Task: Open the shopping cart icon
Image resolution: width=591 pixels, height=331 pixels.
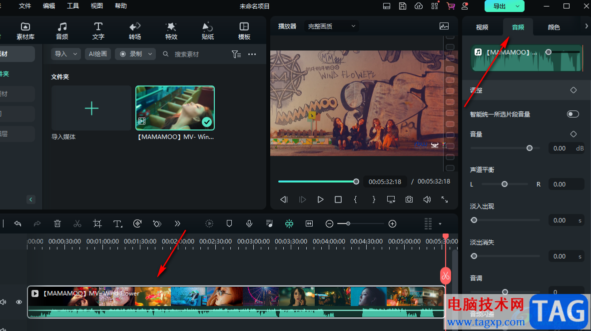Action: pyautogui.click(x=451, y=6)
